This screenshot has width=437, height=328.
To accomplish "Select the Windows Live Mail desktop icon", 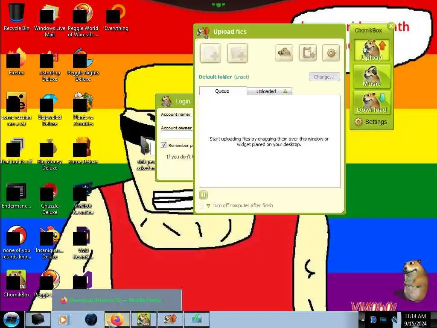I will (50, 20).
